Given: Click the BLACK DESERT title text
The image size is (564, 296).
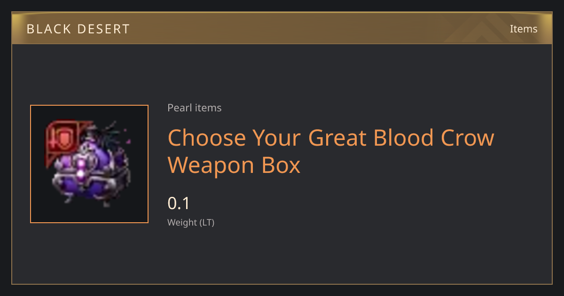Looking at the screenshot, I should point(78,29).
